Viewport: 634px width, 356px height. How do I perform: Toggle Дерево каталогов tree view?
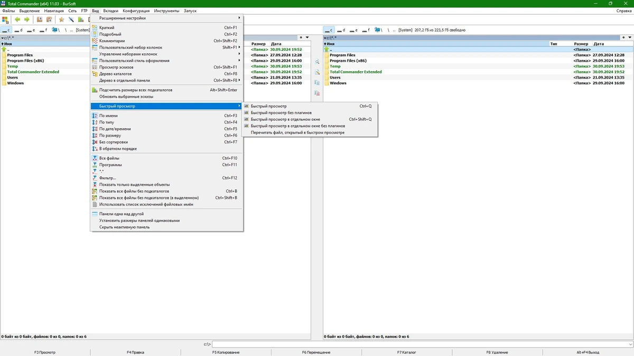click(x=166, y=74)
